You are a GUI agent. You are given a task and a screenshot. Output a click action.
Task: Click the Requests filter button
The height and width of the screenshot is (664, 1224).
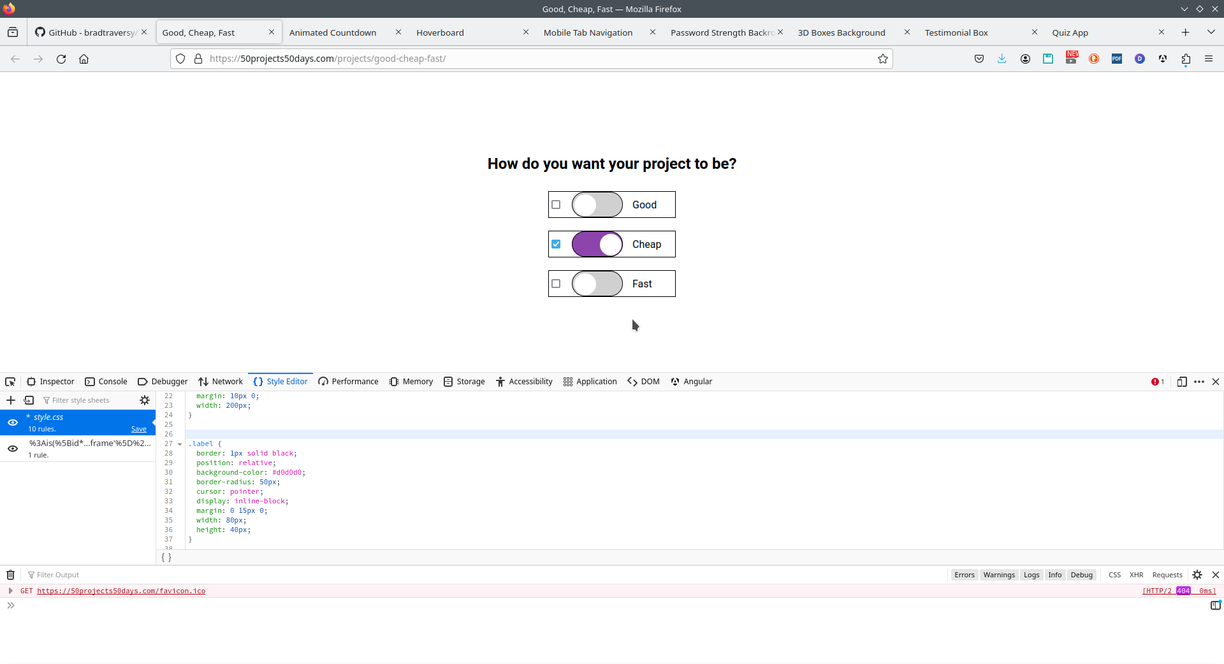click(1167, 575)
